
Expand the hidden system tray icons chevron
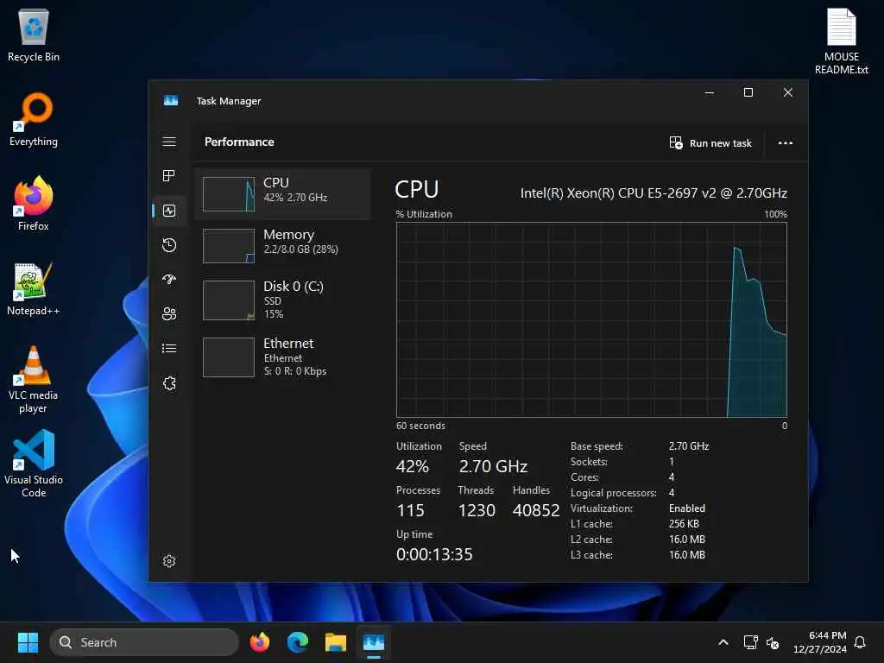pos(723,642)
